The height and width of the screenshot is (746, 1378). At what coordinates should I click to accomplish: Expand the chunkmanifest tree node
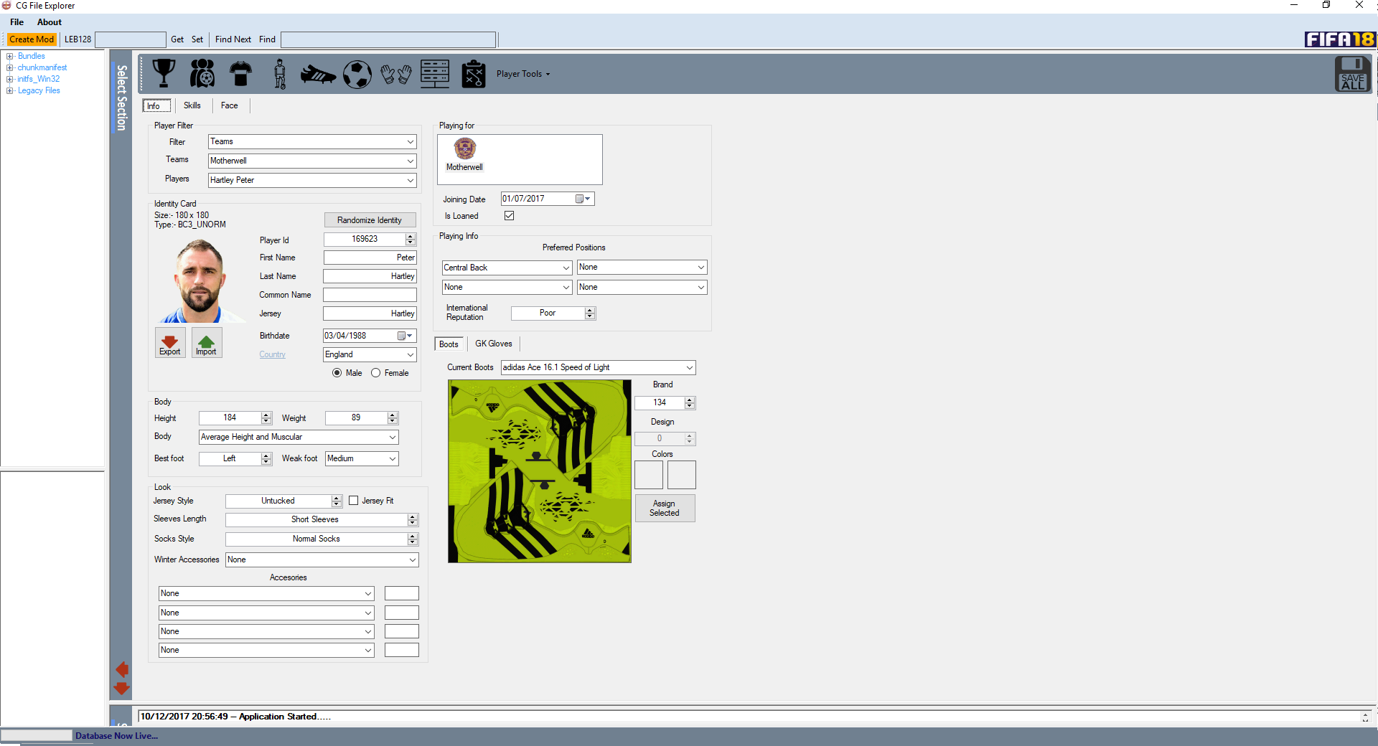coord(10,67)
